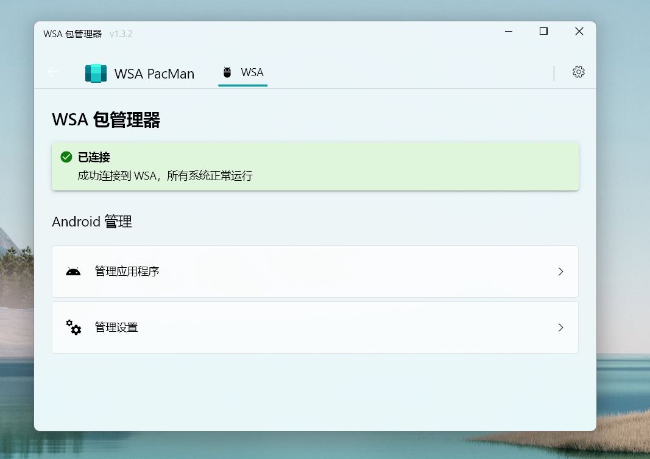Minimize the WSA 包管理器 window
Image resolution: width=650 pixels, height=459 pixels.
509,32
